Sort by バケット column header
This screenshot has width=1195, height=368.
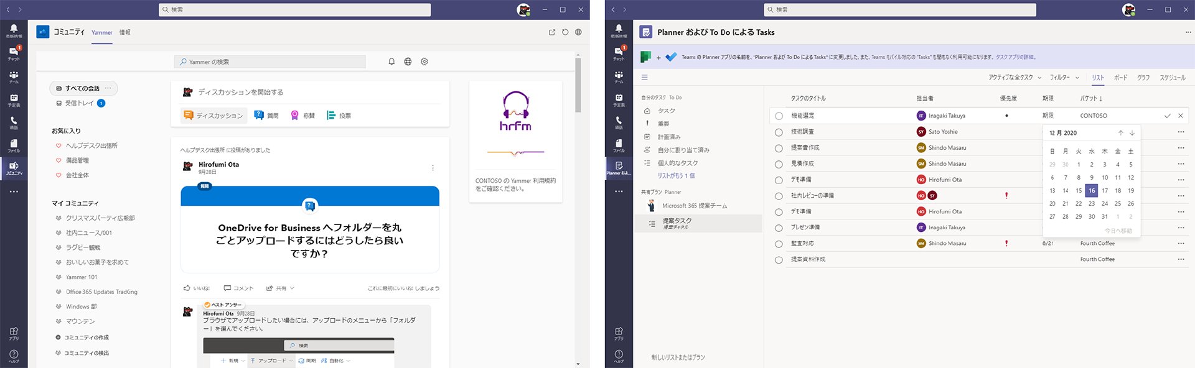(x=1091, y=98)
